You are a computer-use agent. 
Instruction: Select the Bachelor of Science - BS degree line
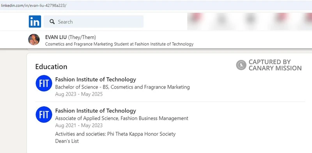click(x=122, y=87)
